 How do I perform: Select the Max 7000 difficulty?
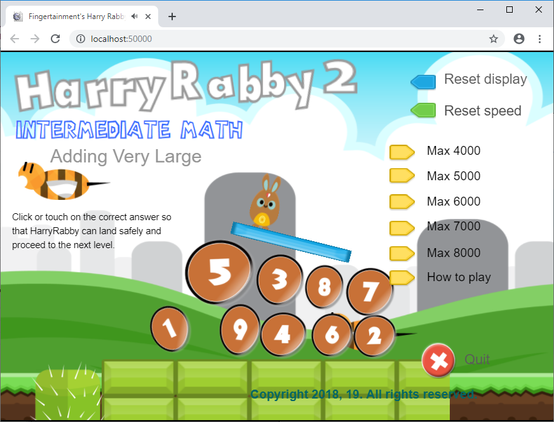click(452, 227)
